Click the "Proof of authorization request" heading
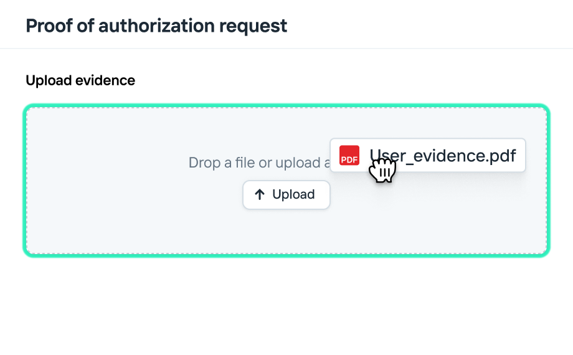Viewport: 573px width, 355px height. (x=156, y=26)
